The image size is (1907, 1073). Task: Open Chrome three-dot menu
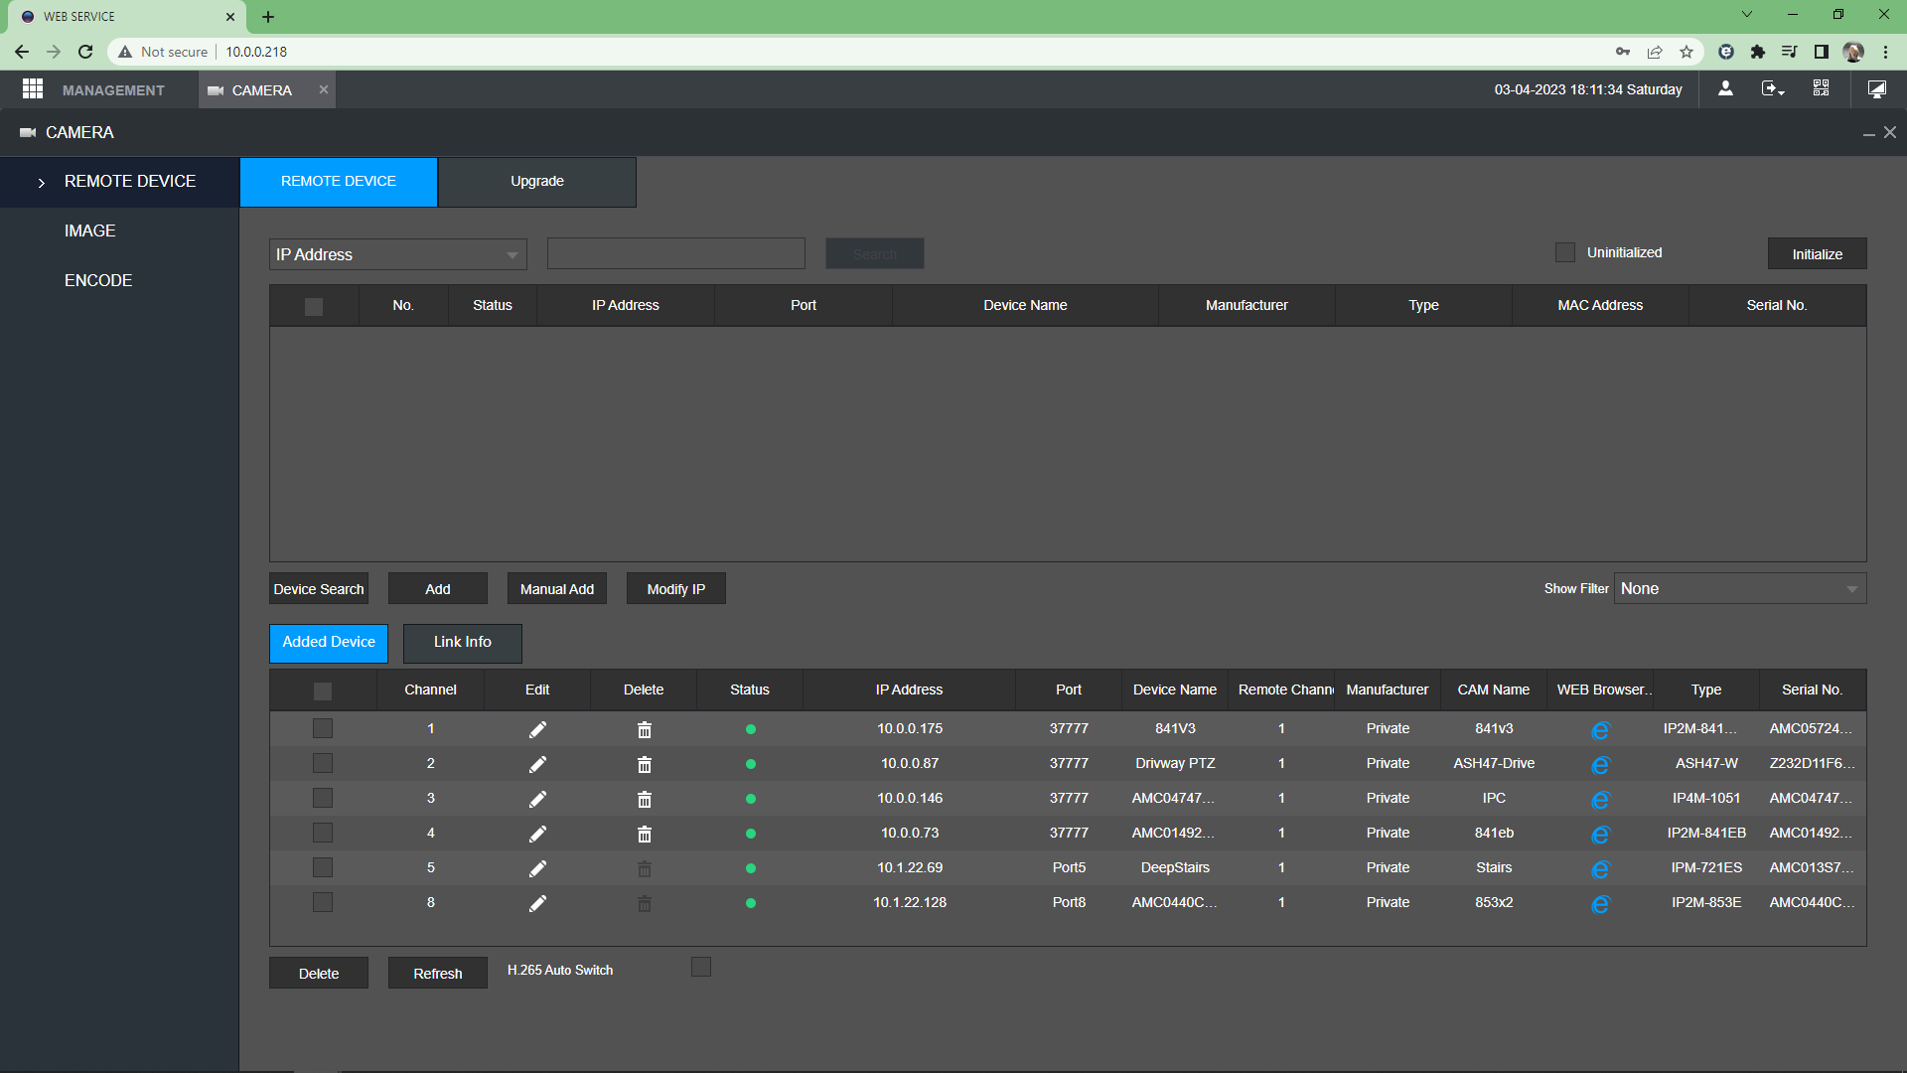coord(1886,52)
